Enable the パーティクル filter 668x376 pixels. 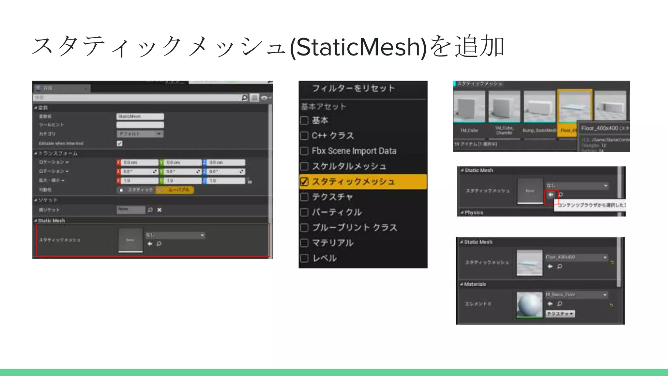(304, 212)
